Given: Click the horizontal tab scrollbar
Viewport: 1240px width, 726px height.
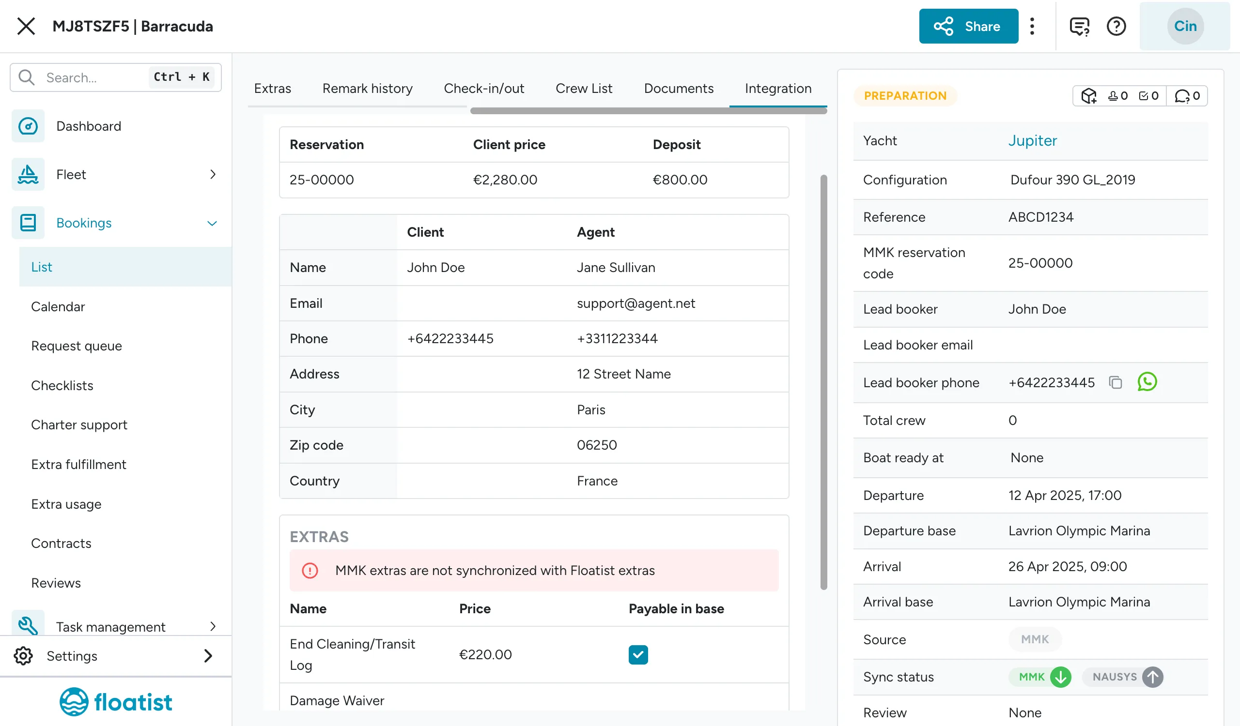Looking at the screenshot, I should [649, 111].
